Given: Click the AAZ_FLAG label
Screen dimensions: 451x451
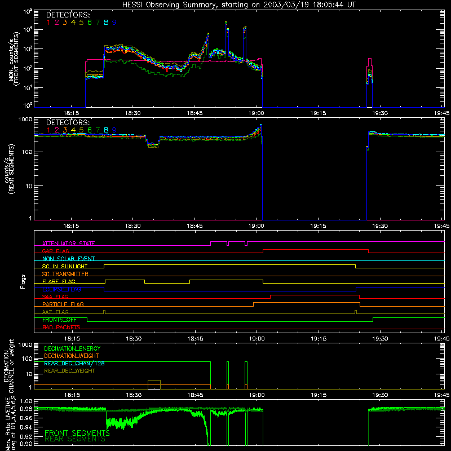Looking at the screenshot, I should (55, 312).
